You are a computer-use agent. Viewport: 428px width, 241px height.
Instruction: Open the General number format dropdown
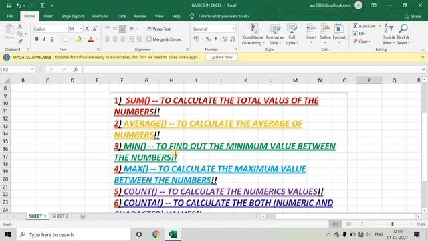pyautogui.click(x=233, y=29)
